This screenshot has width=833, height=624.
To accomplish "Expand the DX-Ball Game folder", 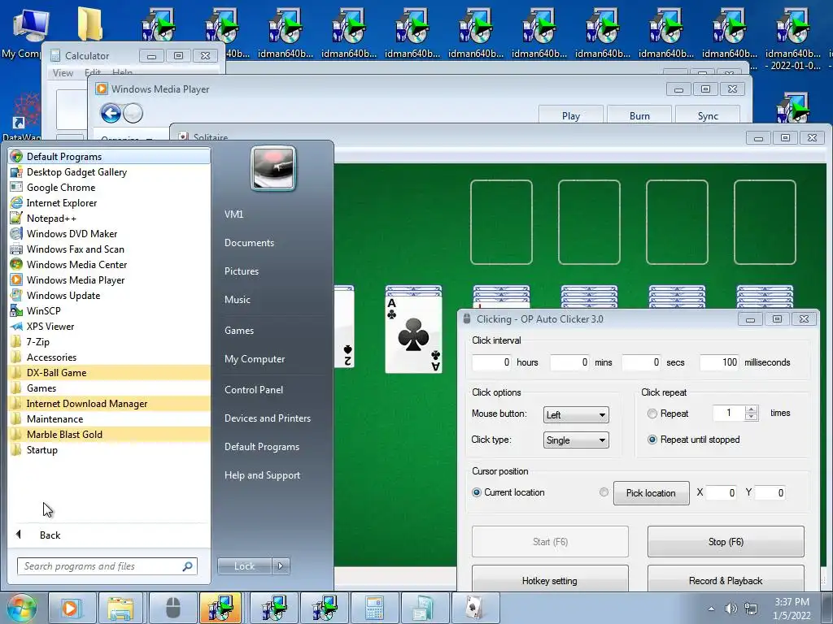I will [109, 372].
